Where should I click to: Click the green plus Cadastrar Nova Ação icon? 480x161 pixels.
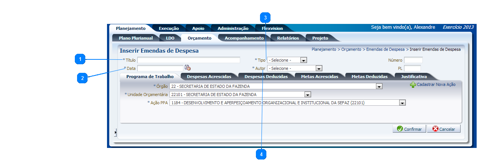click(x=413, y=85)
